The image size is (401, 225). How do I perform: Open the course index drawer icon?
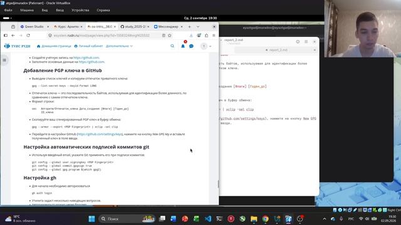4,60
